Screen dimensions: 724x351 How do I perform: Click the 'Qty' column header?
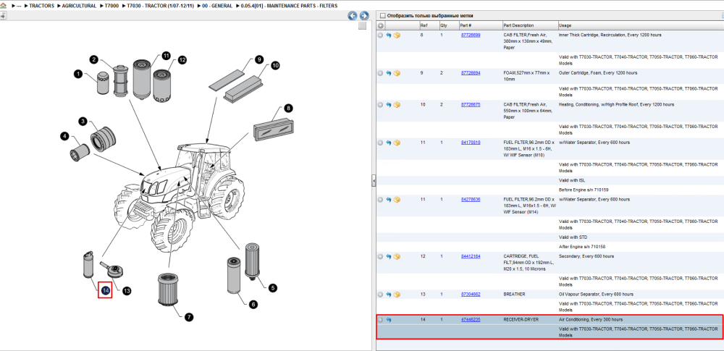pos(448,25)
